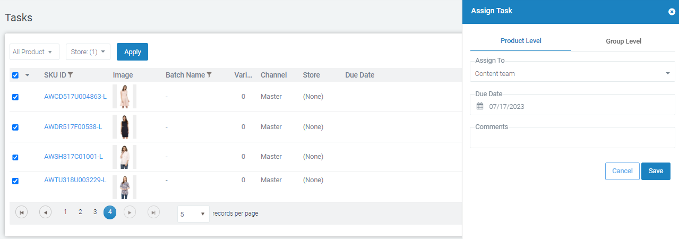The height and width of the screenshot is (239, 679).
Task: Click the SKU ID column filter icon
Action: (71, 75)
